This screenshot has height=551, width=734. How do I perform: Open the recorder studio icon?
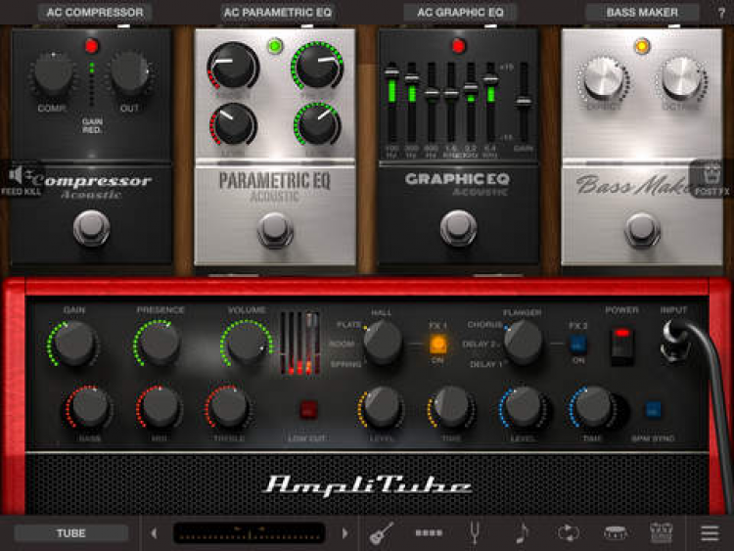pyautogui.click(x=661, y=533)
